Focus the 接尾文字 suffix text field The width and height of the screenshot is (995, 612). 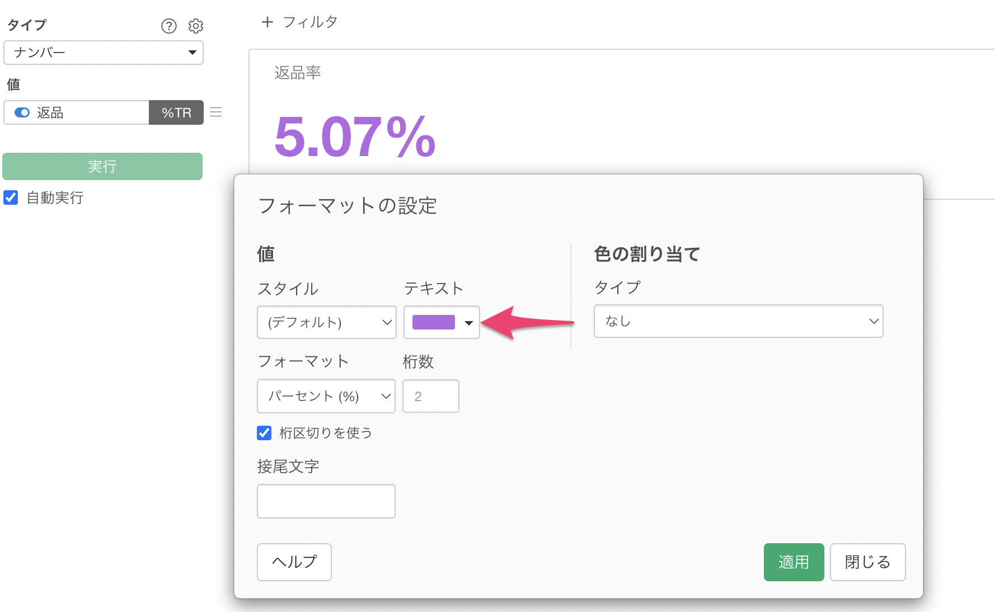point(326,501)
